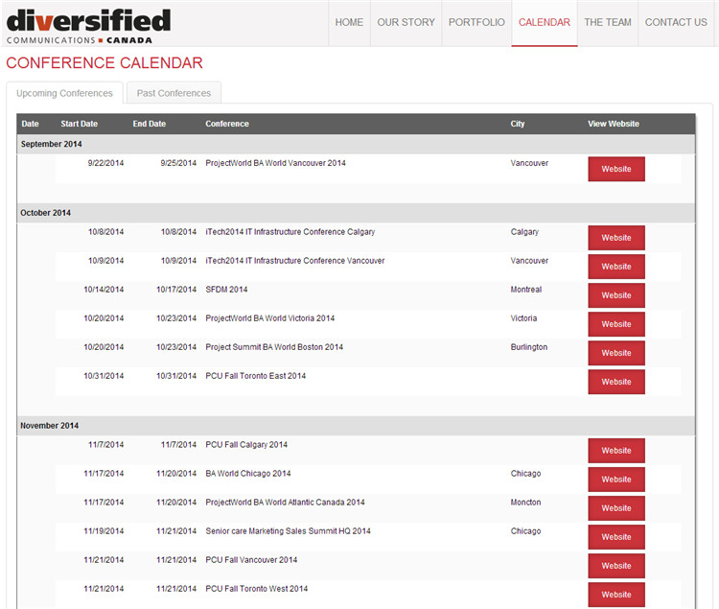Click the Diversified Communications Canada logo
The image size is (719, 609).
(x=88, y=26)
